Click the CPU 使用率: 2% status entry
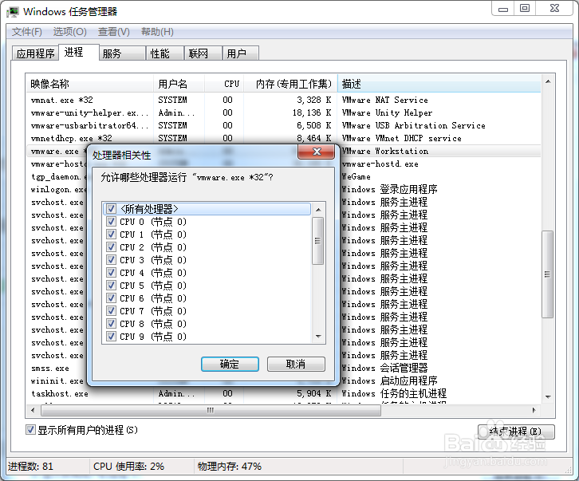The width and height of the screenshot is (579, 481). (129, 466)
